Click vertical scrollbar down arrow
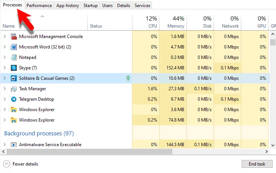This screenshot has width=276, height=173. click(x=273, y=145)
